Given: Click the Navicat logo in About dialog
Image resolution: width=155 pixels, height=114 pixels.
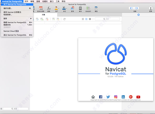Looking at the screenshot, I should pyautogui.click(x=116, y=54).
